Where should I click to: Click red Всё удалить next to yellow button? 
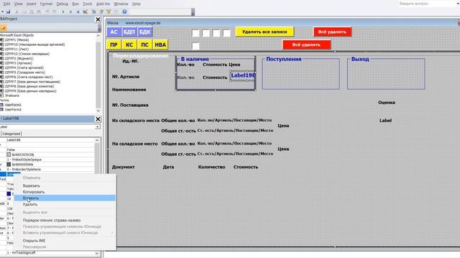[x=332, y=32]
